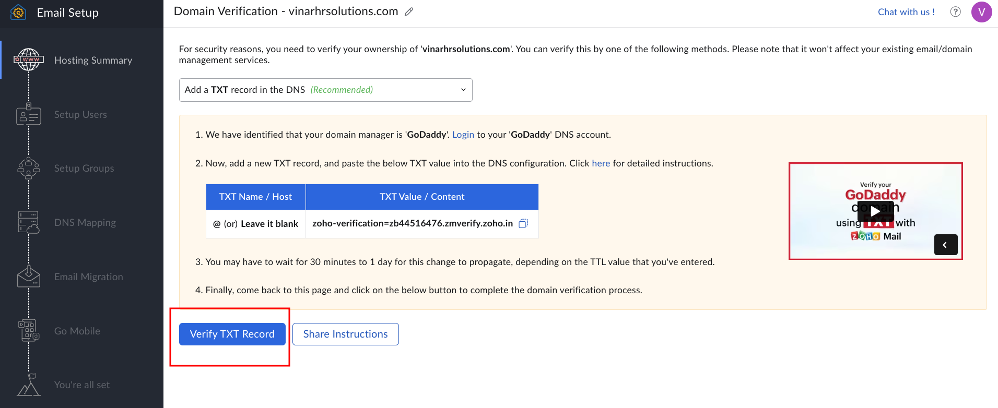Select the Hosting Summary globe icon
The height and width of the screenshot is (408, 998).
29,60
